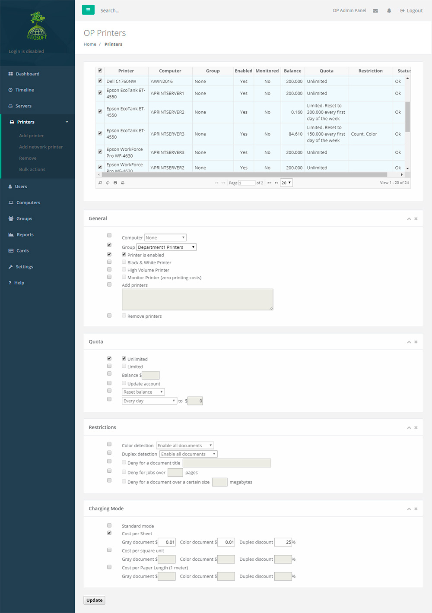Click the Logout link
Viewport: 432px width, 613px height.
click(411, 11)
